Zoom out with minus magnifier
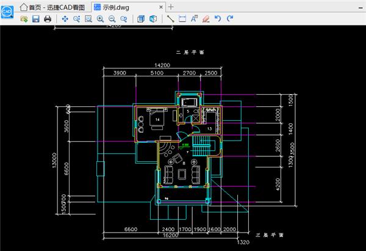This screenshot has height=251, width=366. 112,19
